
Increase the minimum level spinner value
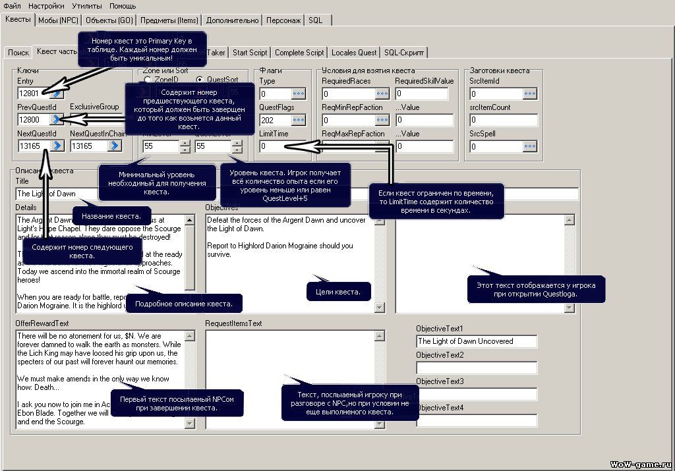tap(185, 143)
